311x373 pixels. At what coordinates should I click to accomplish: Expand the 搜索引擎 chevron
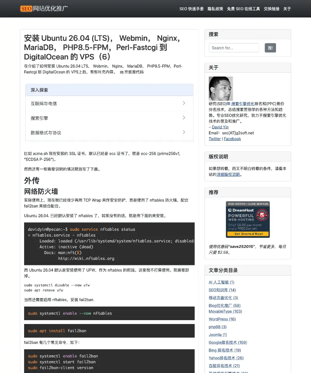click(184, 117)
